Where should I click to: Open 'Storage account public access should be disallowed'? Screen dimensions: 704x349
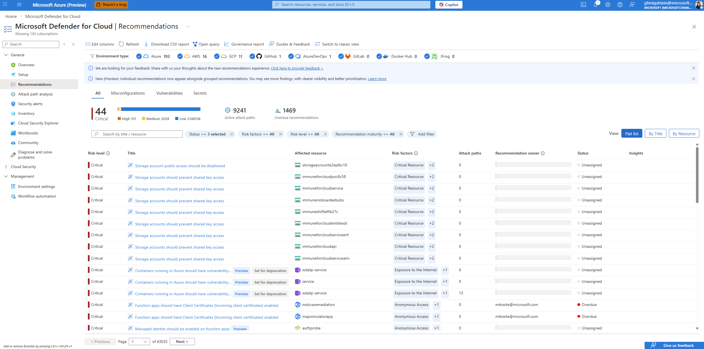click(x=180, y=166)
